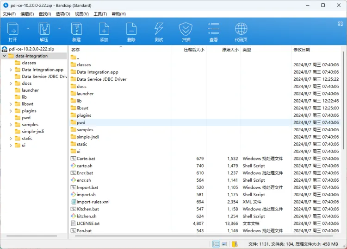Image resolution: width=347 pixels, height=249 pixels.
Task: Select the Kitchen.bat file row
Action: (205, 209)
